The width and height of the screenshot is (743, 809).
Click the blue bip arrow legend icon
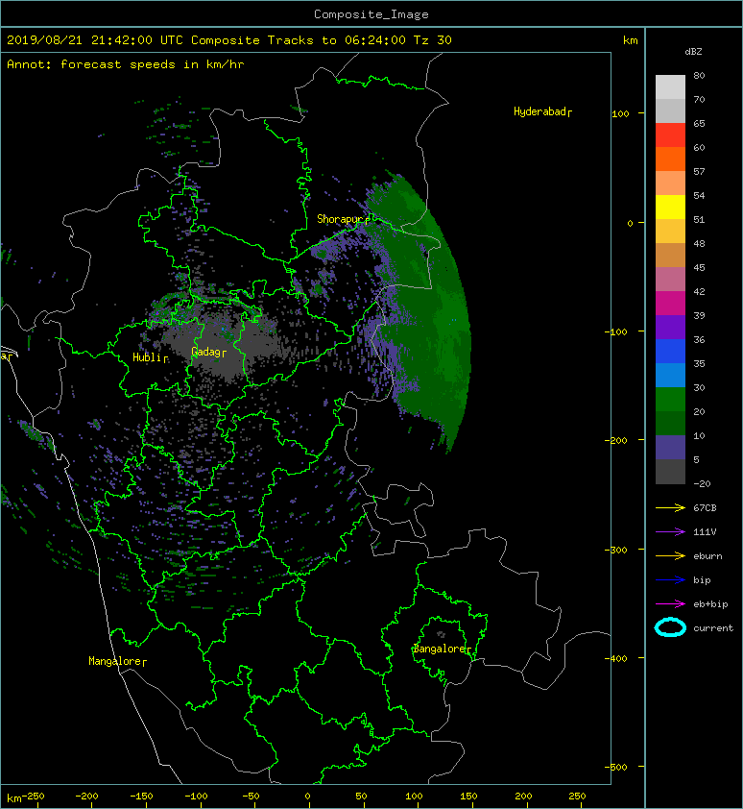pos(670,580)
